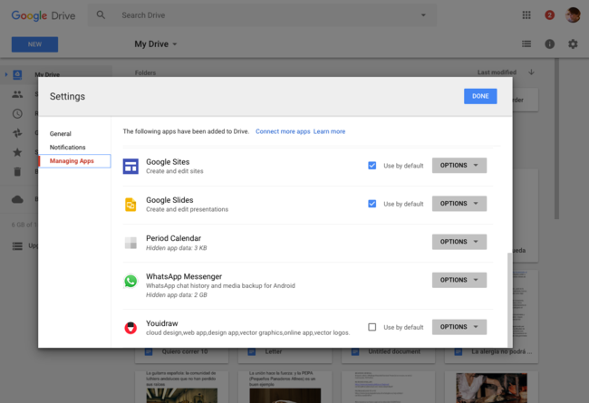Viewport: 589px width, 403px height.
Task: Click the Period Calendar app icon
Action: pos(130,243)
